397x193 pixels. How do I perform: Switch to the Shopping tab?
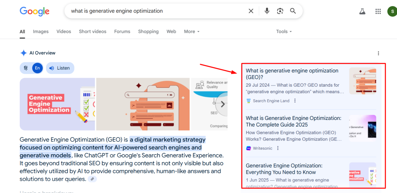click(x=148, y=32)
